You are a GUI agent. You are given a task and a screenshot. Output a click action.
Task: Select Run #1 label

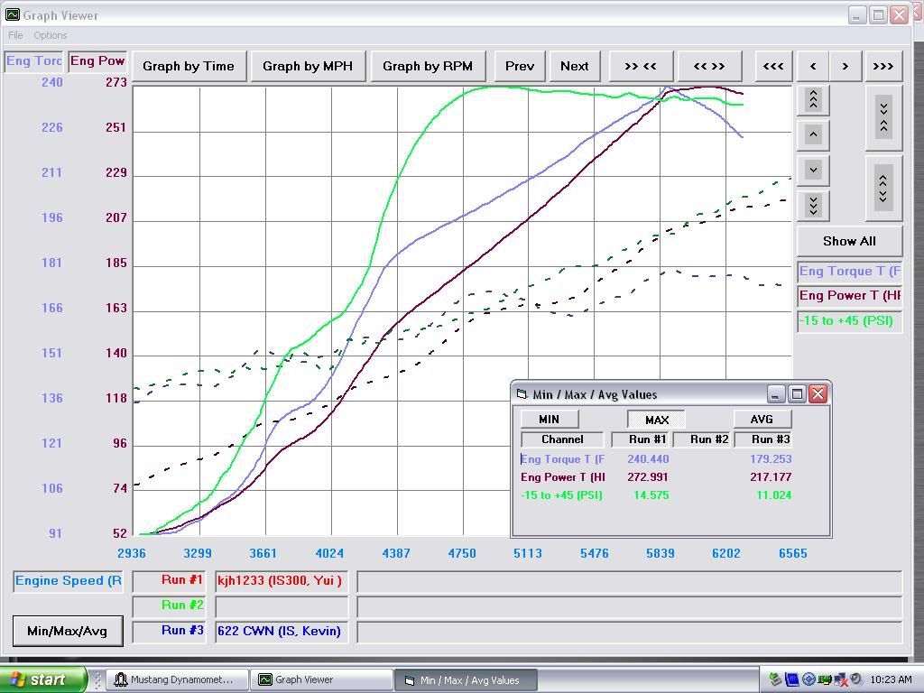(x=170, y=580)
